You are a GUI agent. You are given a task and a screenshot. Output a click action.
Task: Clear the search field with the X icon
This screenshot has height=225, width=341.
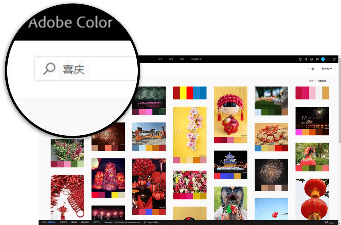point(308,69)
